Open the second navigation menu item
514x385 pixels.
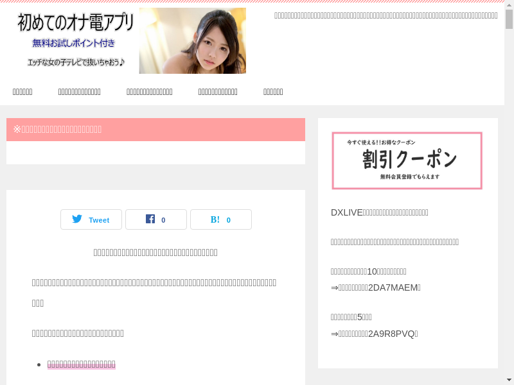79,92
